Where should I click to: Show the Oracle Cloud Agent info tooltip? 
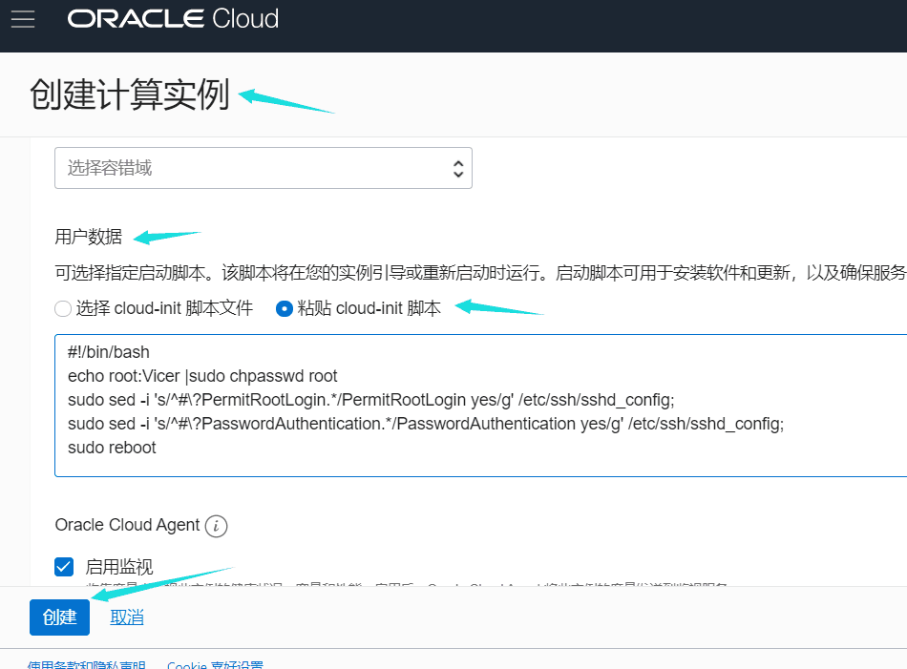tap(217, 526)
